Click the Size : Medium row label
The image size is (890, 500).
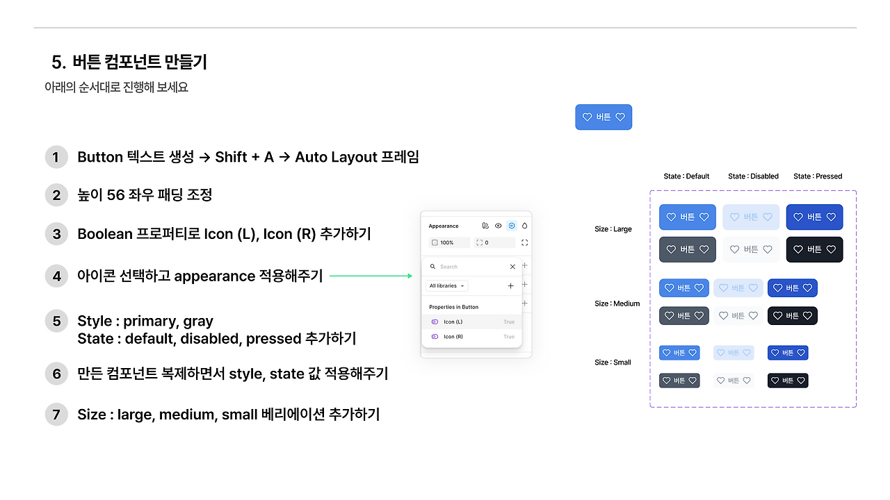[x=617, y=303]
